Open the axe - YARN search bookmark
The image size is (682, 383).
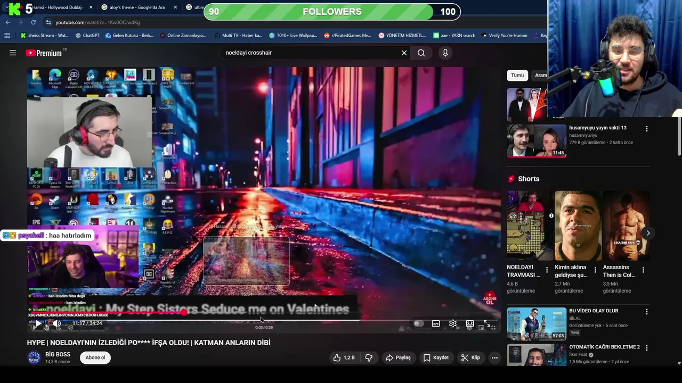tap(454, 36)
